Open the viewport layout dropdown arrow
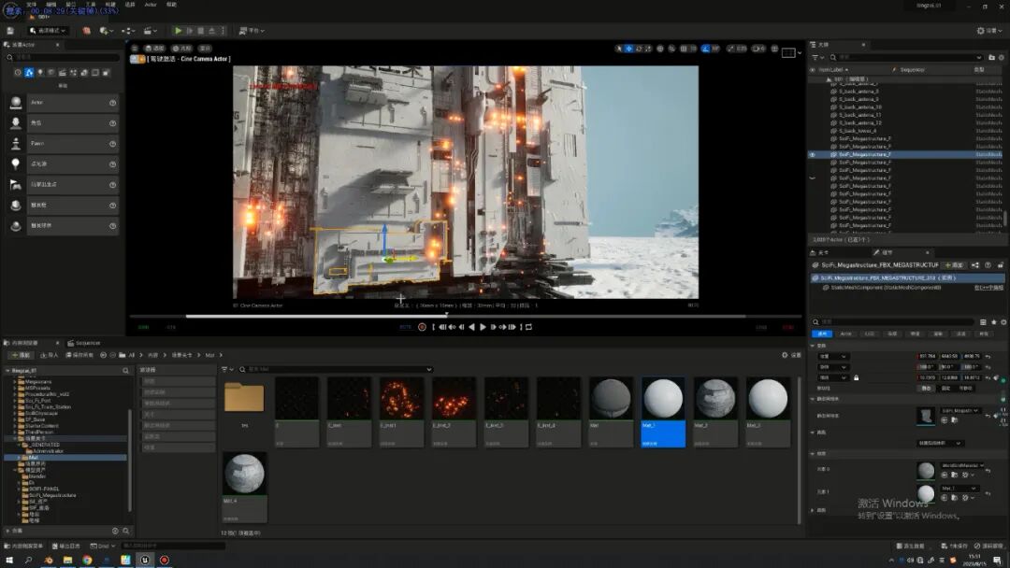Screen dimensions: 1010x568 pos(800,52)
